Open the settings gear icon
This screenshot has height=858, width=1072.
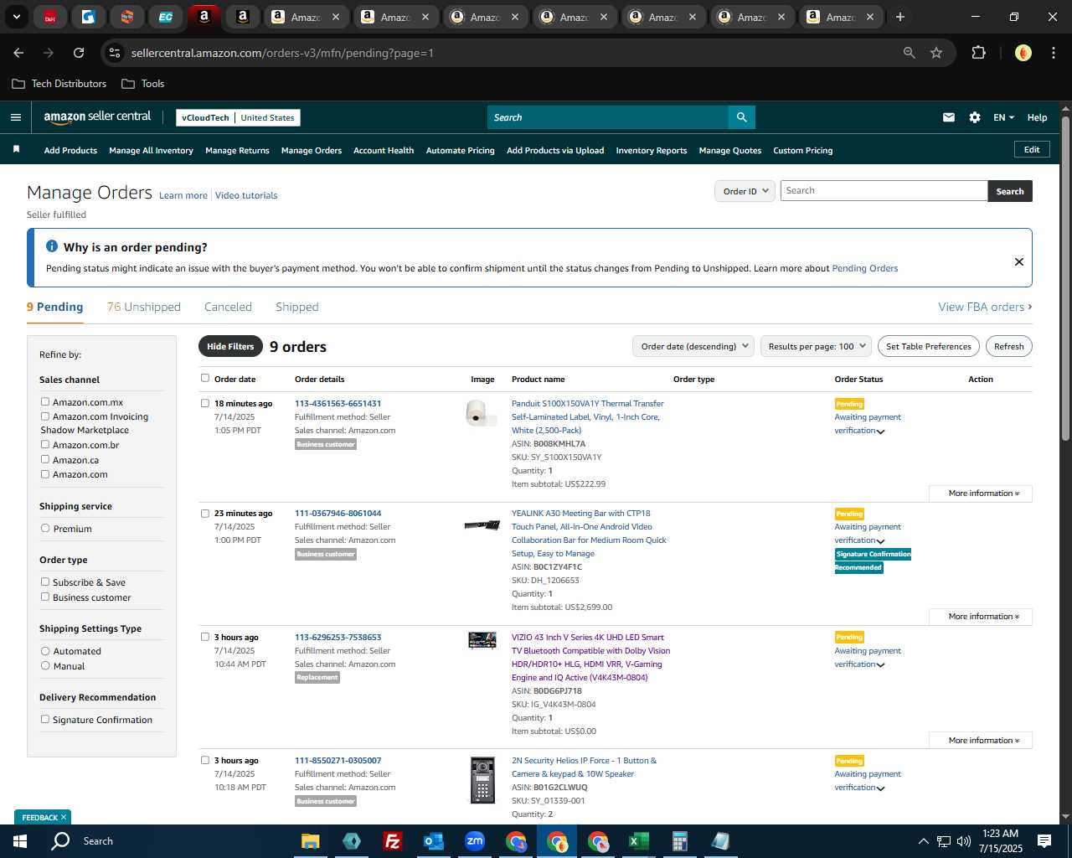[975, 117]
